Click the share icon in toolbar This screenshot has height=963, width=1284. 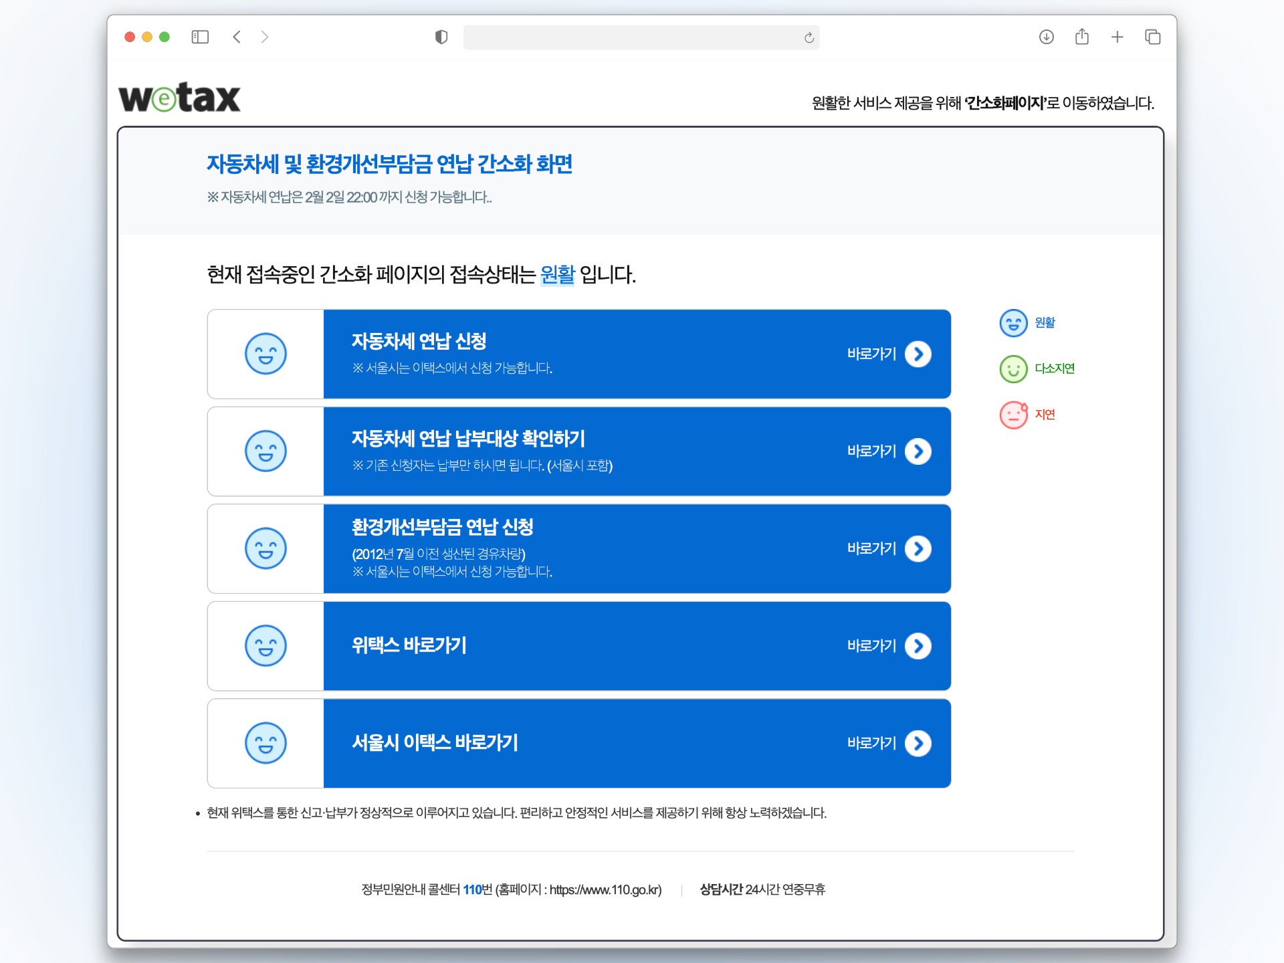[x=1081, y=37]
